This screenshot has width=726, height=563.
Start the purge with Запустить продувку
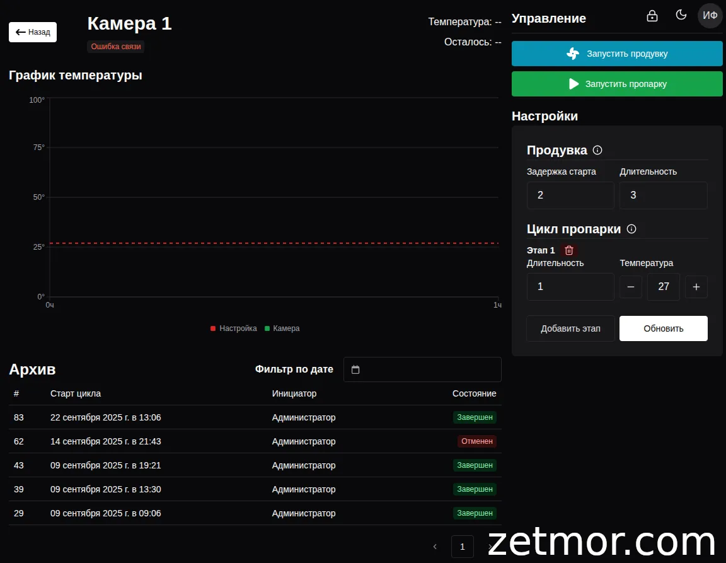coord(617,54)
